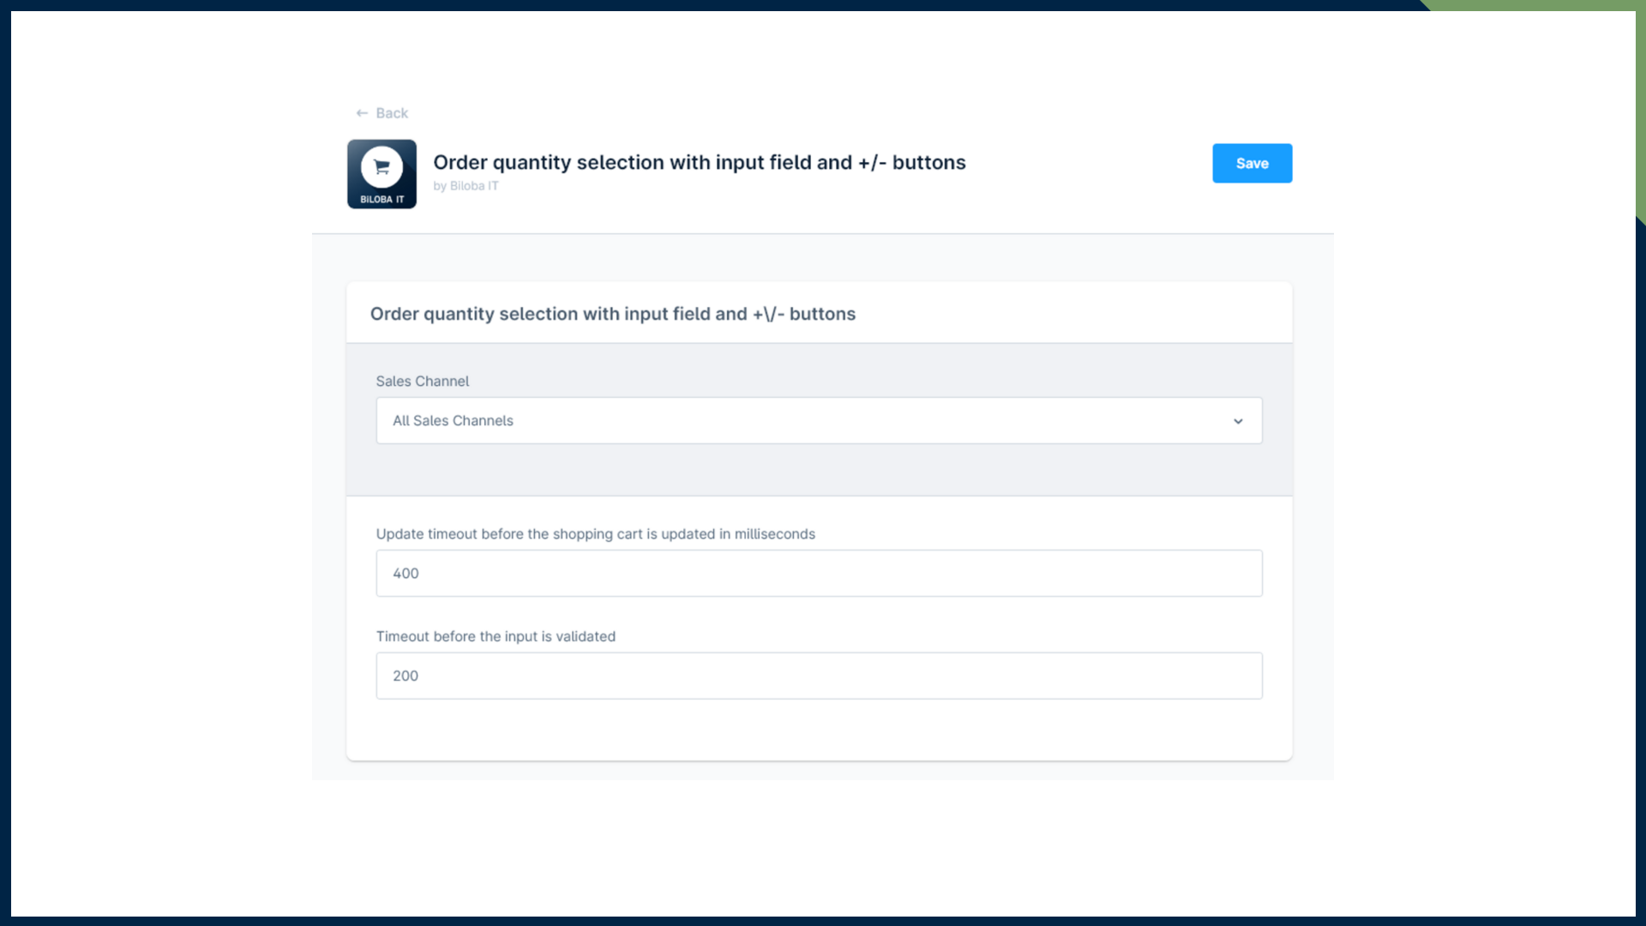Viewport: 1646px width, 926px height.
Task: Click the cart symbol inside the app logo
Action: [381, 166]
